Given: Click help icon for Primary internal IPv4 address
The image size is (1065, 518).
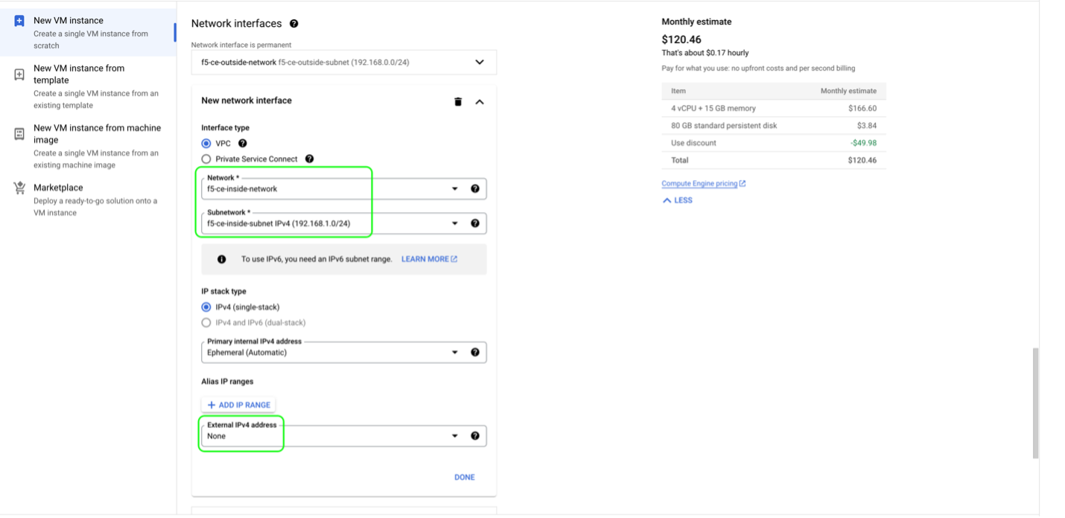Looking at the screenshot, I should pyautogui.click(x=474, y=353).
